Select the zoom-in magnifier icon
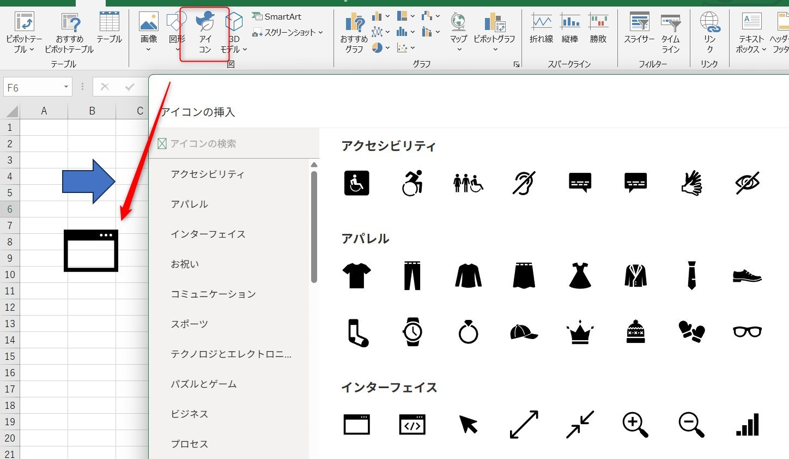The image size is (789, 459). click(x=635, y=425)
